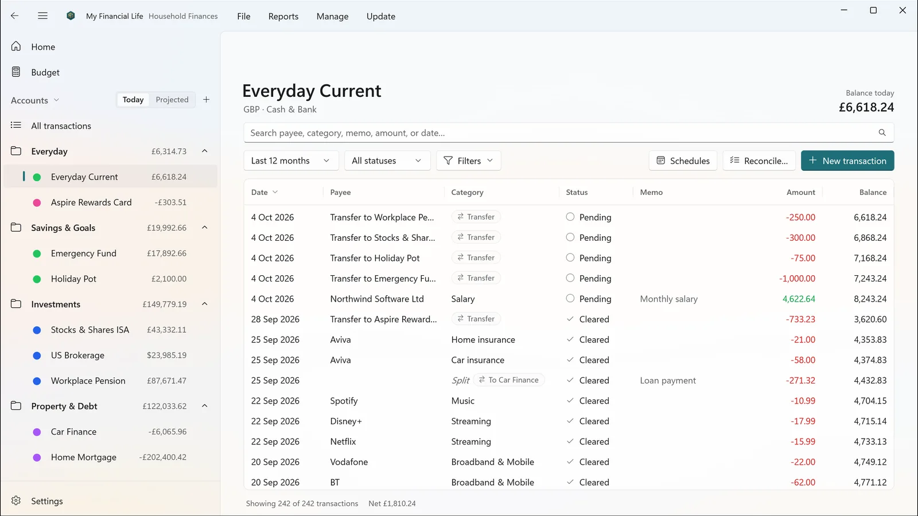The width and height of the screenshot is (918, 516).
Task: Collapse the Savings & Goals group
Action: pos(205,228)
